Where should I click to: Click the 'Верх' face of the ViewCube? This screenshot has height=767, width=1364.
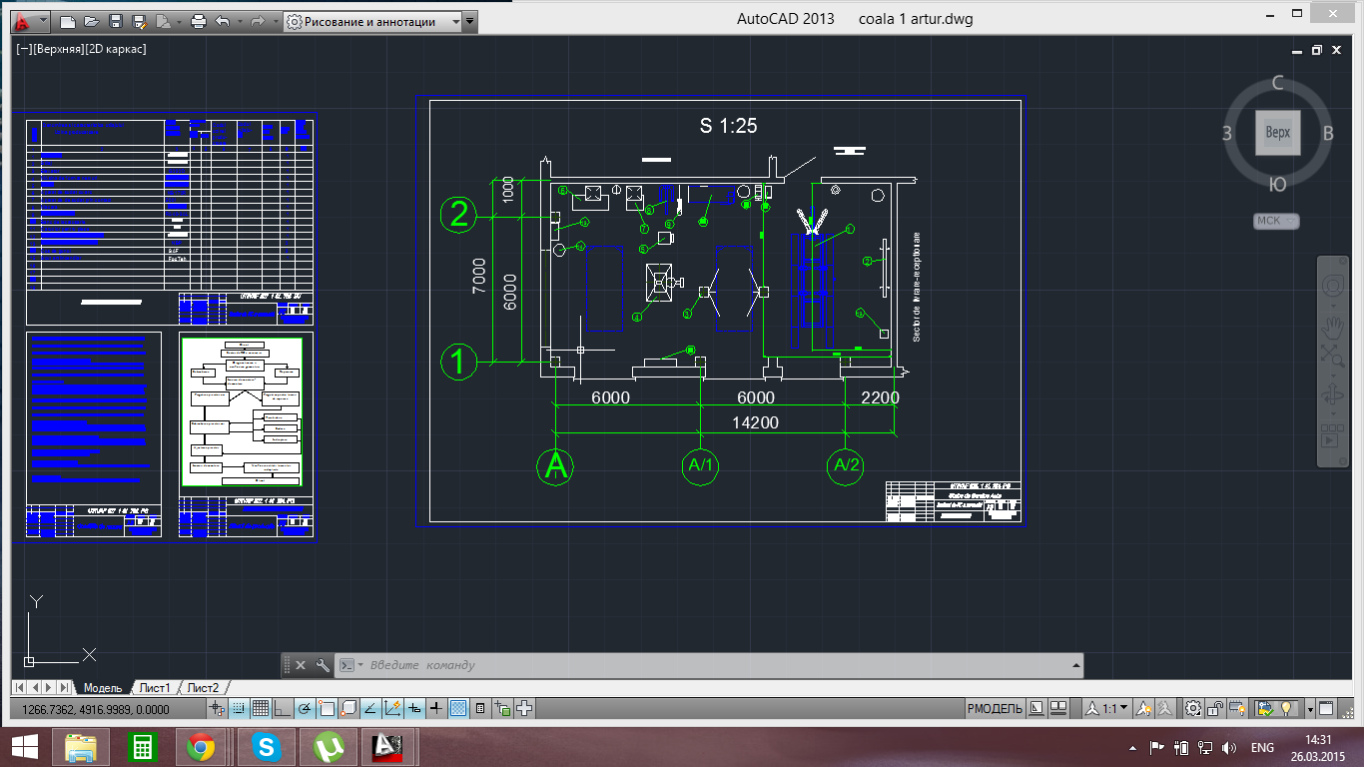tap(1278, 132)
